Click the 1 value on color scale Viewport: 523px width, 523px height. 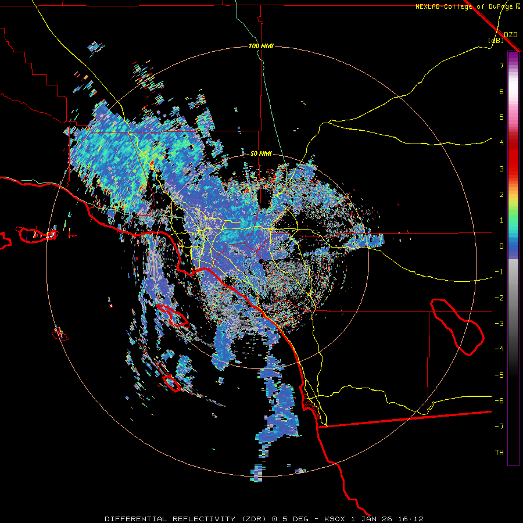pos(501,220)
